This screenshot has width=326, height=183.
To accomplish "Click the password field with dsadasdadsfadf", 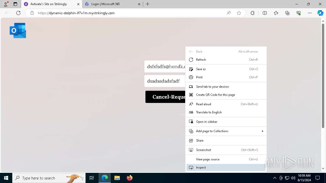I will (165, 81).
